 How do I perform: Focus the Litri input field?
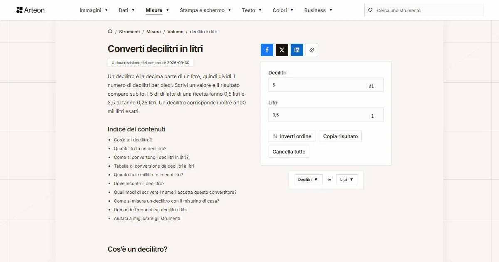pyautogui.click(x=326, y=115)
